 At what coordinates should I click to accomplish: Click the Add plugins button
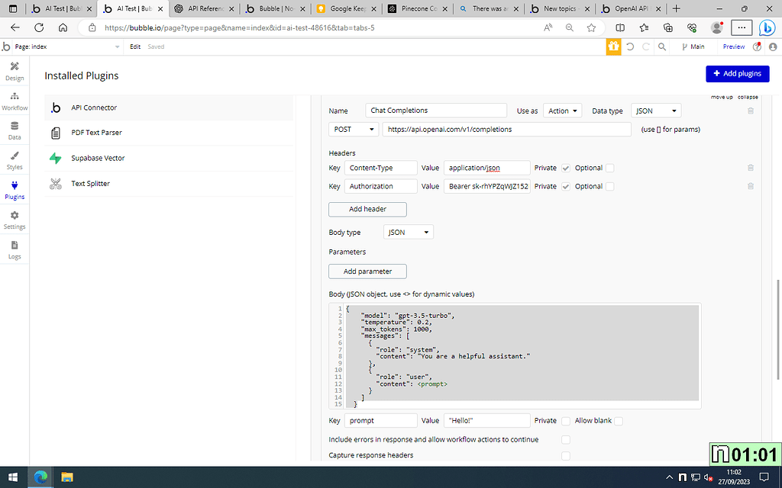tap(737, 73)
